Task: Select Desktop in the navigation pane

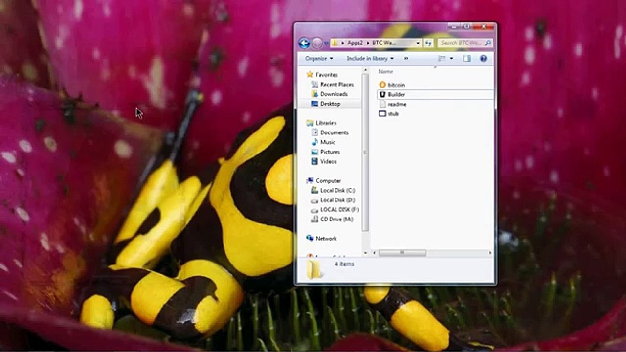Action: coord(330,104)
